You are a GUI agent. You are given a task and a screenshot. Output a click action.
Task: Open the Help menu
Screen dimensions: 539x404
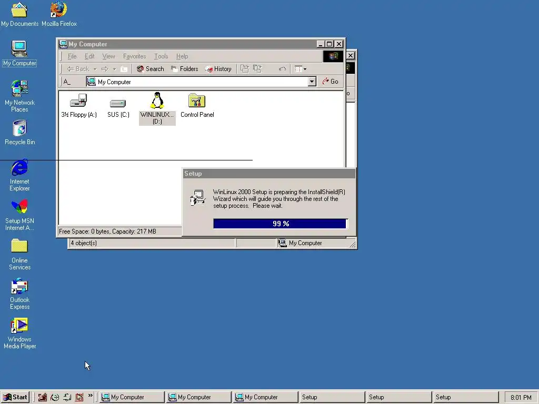point(182,56)
